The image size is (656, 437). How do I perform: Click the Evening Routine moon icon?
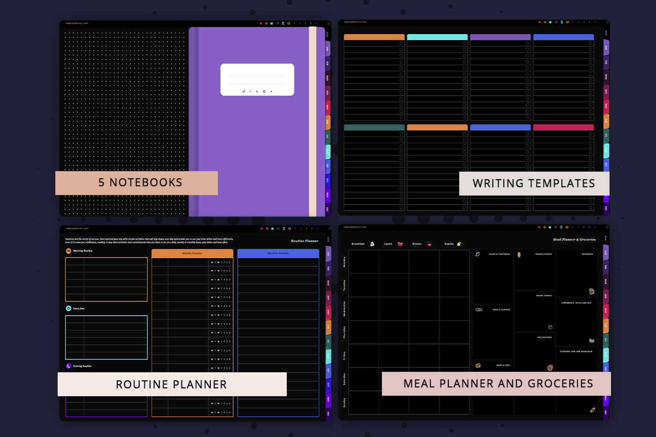pyautogui.click(x=68, y=366)
